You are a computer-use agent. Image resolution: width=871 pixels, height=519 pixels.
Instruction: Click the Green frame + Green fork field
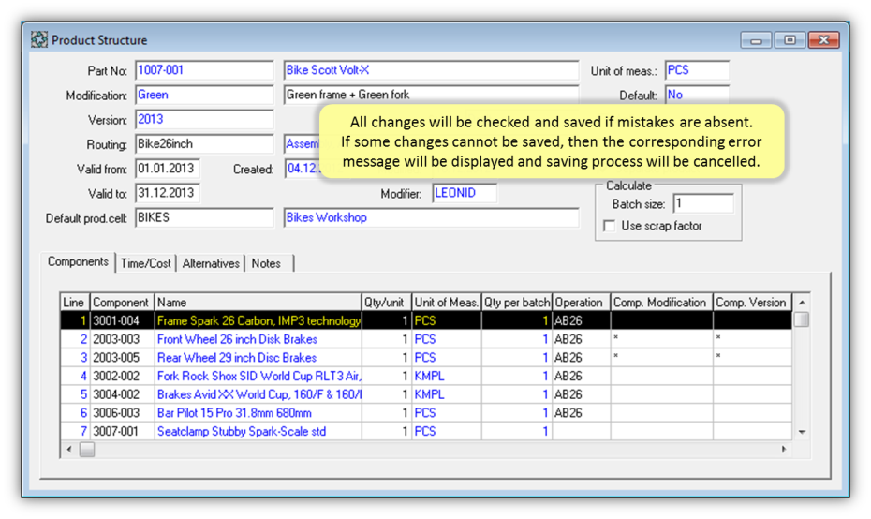pos(431,94)
